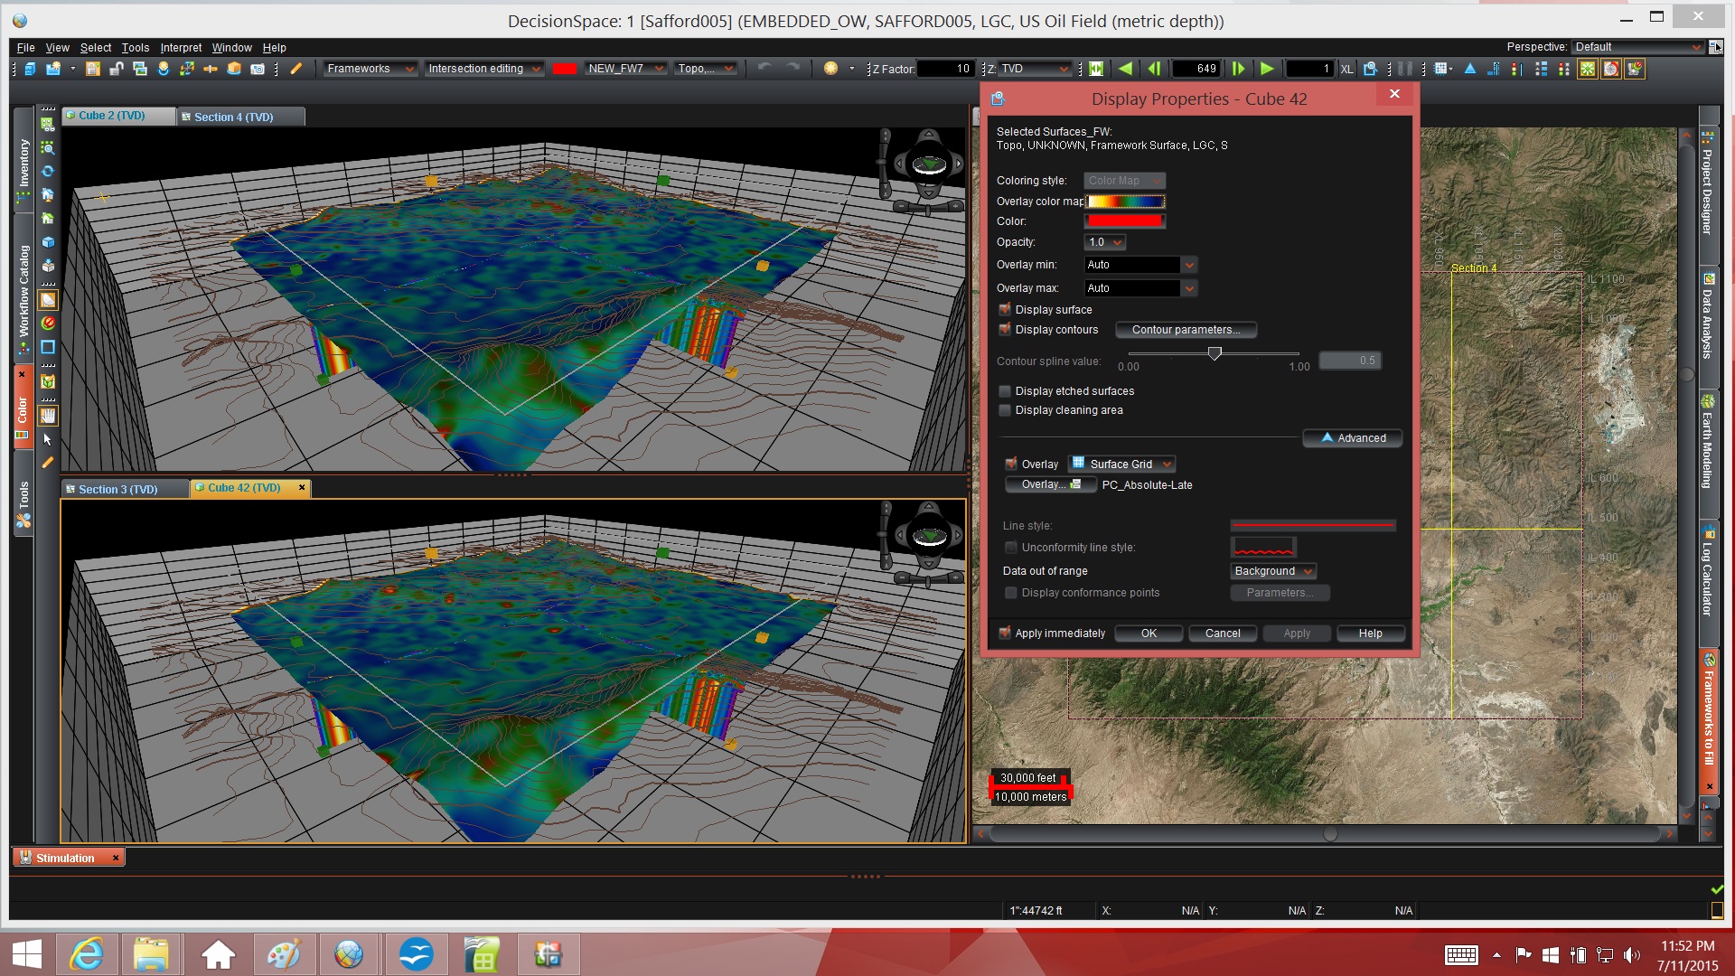This screenshot has width=1735, height=976.
Task: Open the Inventory side panel tab
Action: 23,163
